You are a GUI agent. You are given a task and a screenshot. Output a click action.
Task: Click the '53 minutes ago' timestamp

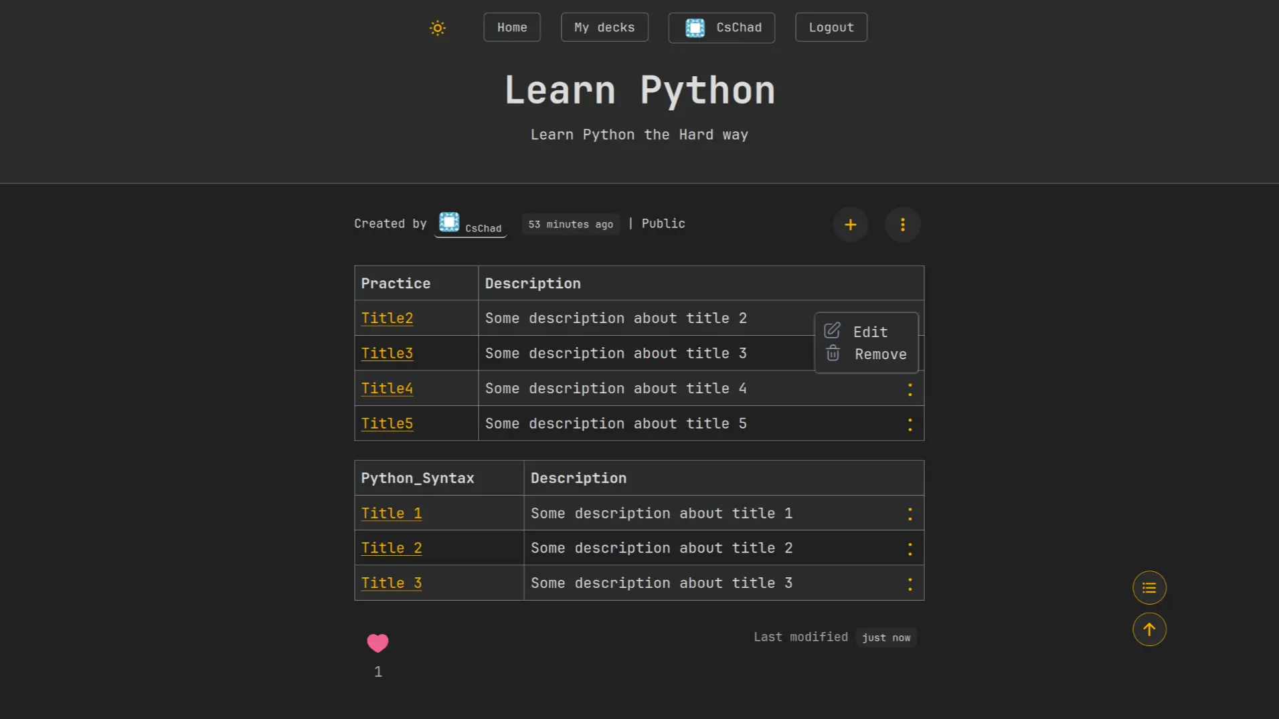pos(571,224)
